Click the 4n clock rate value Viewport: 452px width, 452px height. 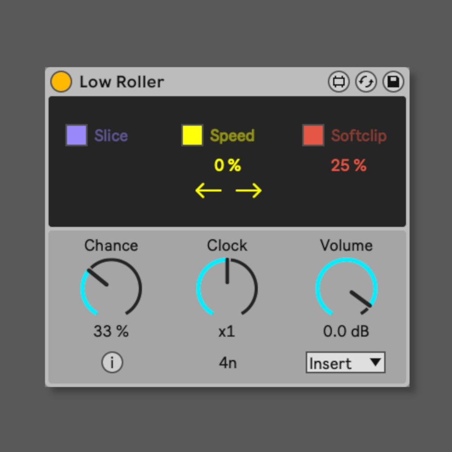coord(228,363)
